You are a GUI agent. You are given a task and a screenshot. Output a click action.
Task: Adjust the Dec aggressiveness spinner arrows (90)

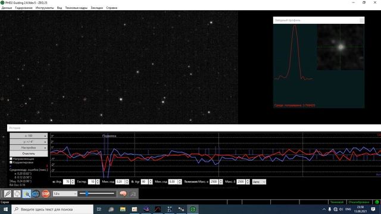[151, 182]
